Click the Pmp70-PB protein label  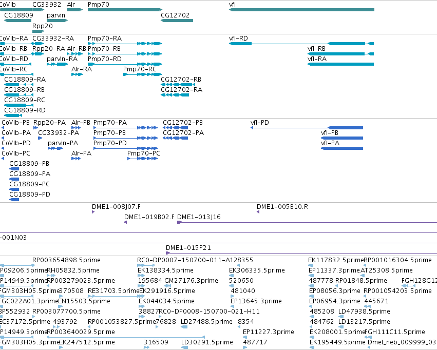pyautogui.click(x=109, y=133)
